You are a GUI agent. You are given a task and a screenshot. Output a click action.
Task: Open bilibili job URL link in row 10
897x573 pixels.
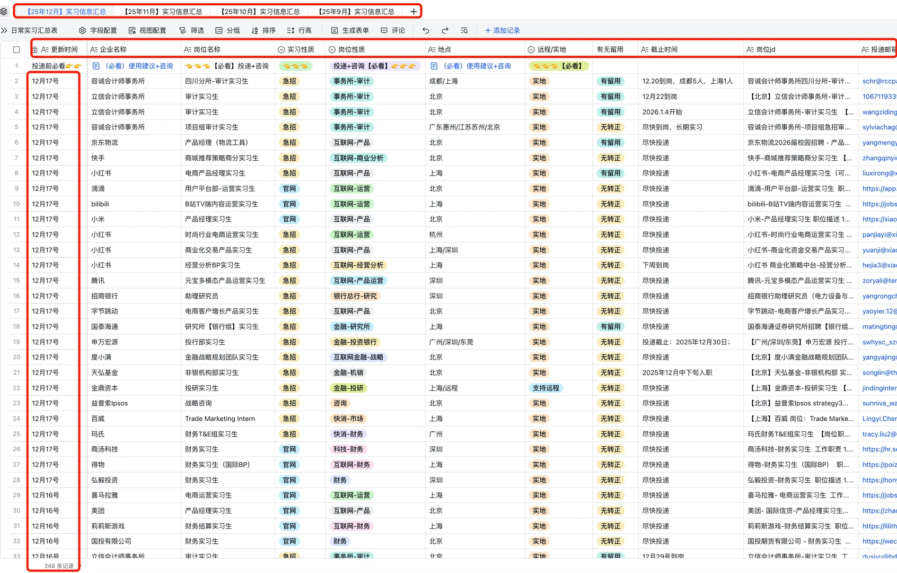tap(879, 204)
